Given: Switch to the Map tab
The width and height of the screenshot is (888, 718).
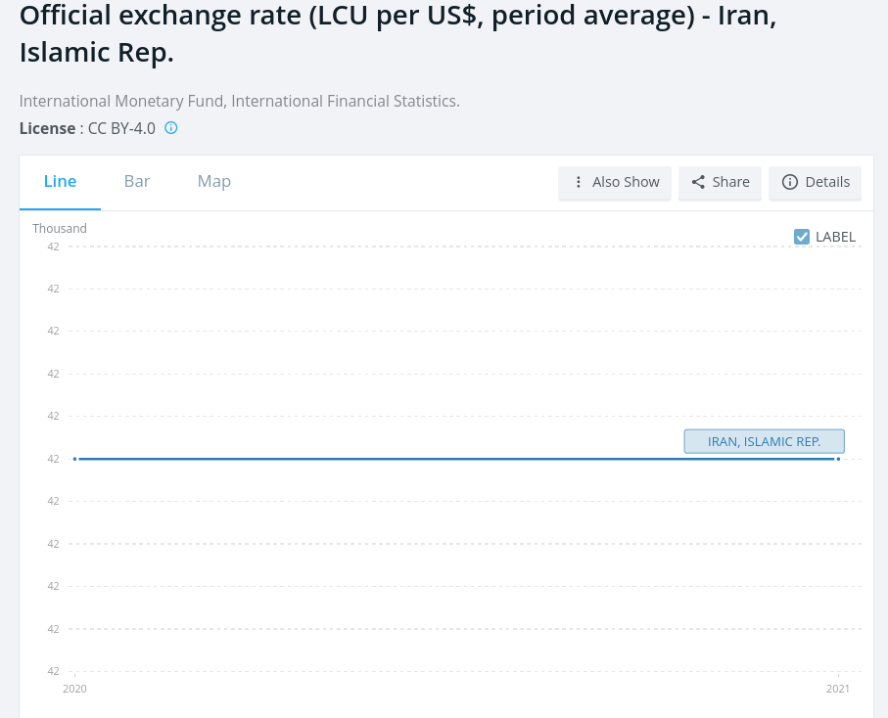Looking at the screenshot, I should [x=214, y=181].
